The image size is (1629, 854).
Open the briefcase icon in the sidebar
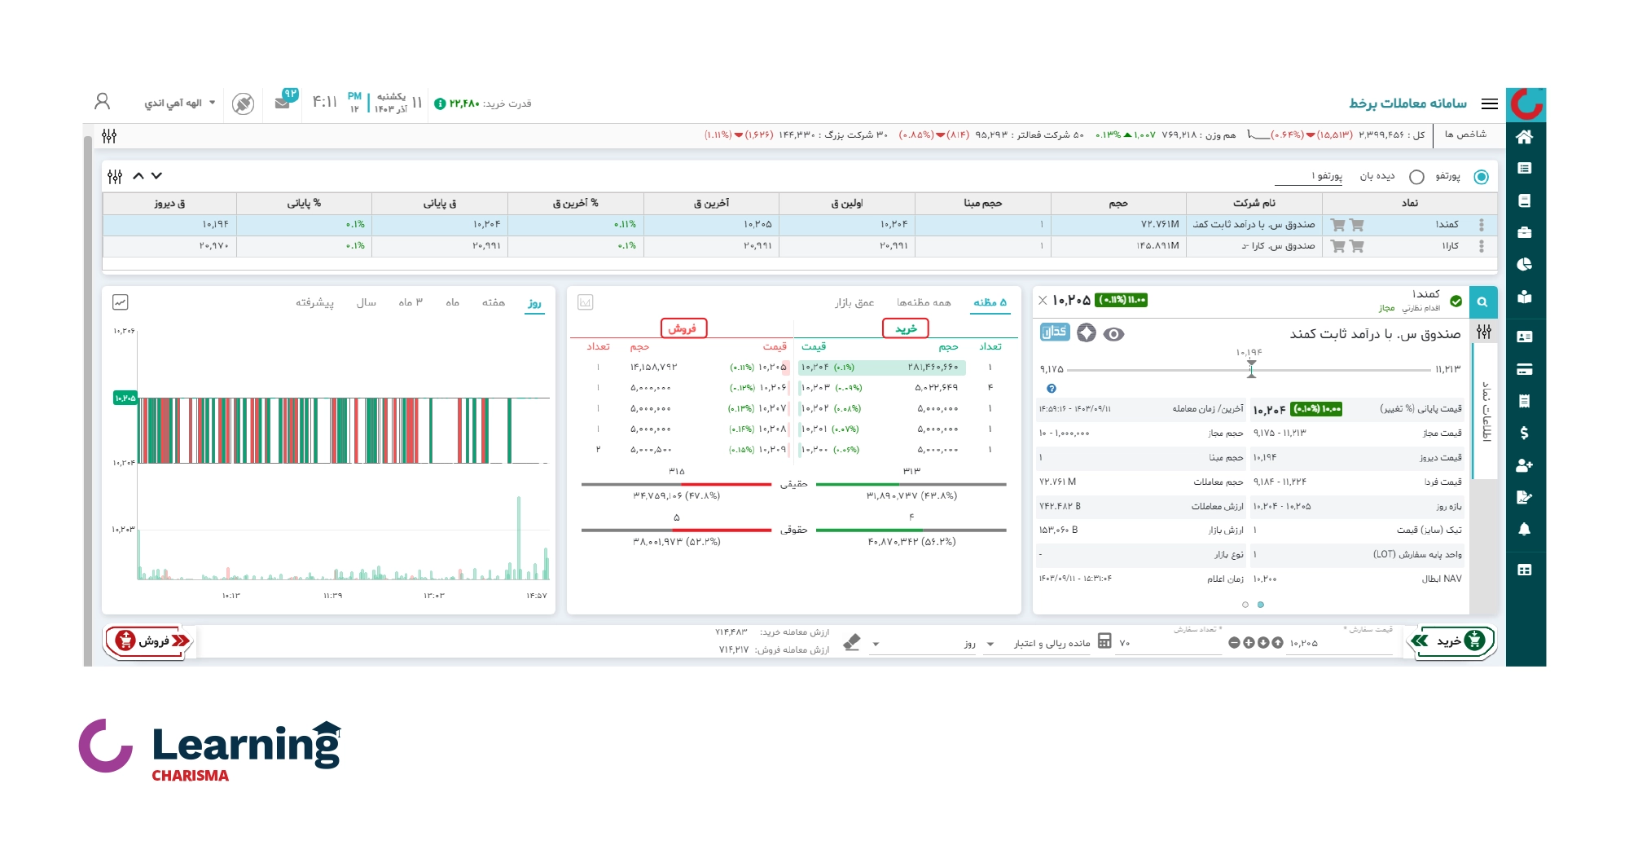pos(1525,232)
